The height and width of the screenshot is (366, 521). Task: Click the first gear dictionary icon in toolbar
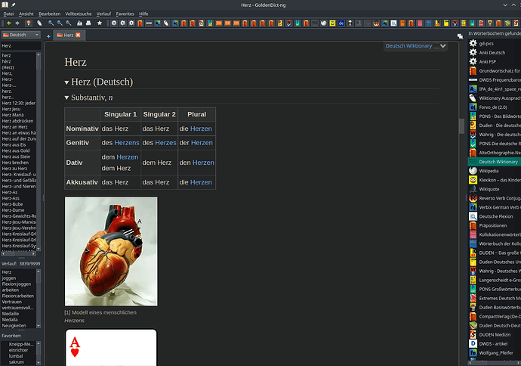tap(114, 23)
